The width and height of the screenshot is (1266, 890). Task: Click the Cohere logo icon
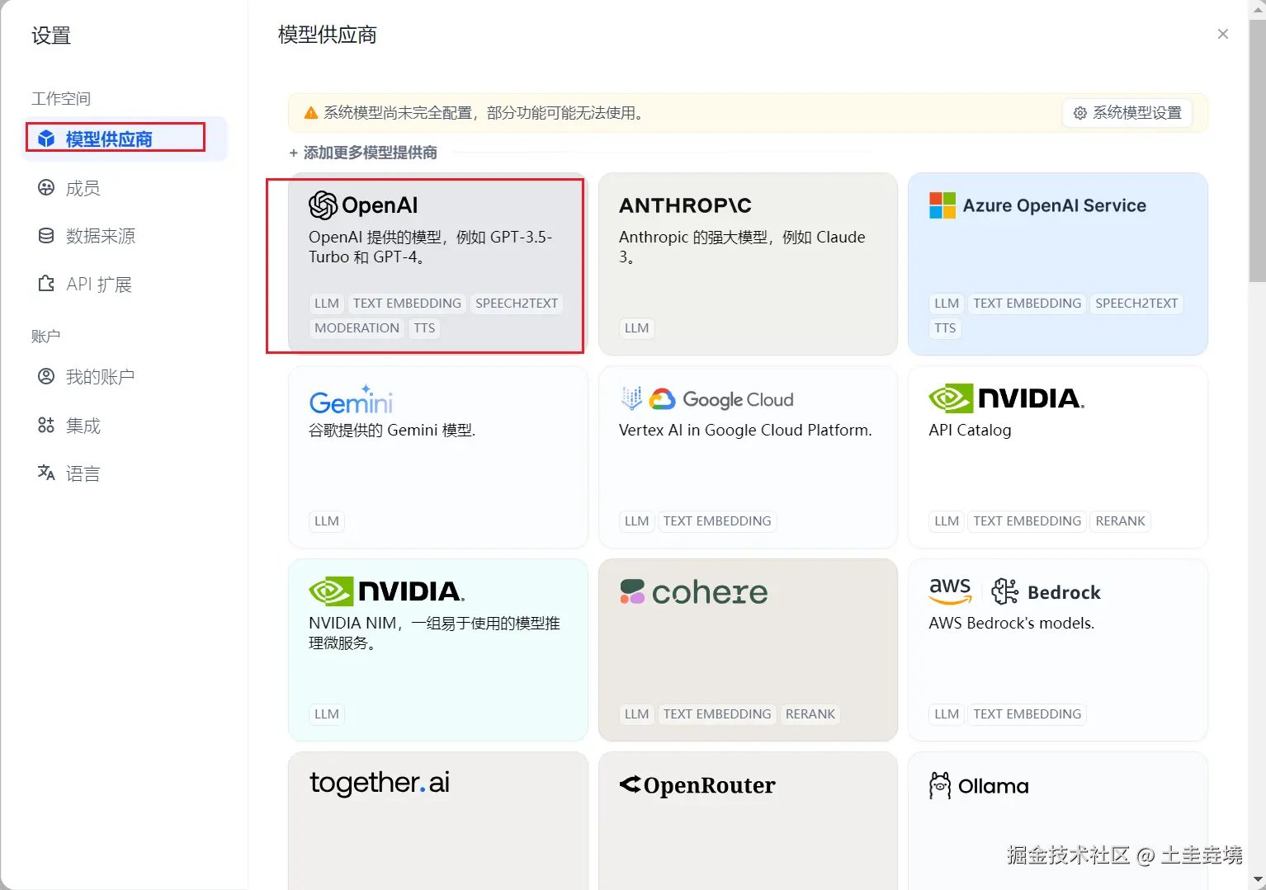tap(632, 591)
